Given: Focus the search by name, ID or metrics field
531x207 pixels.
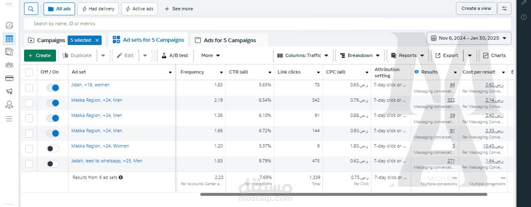Looking at the screenshot, I should (x=265, y=24).
